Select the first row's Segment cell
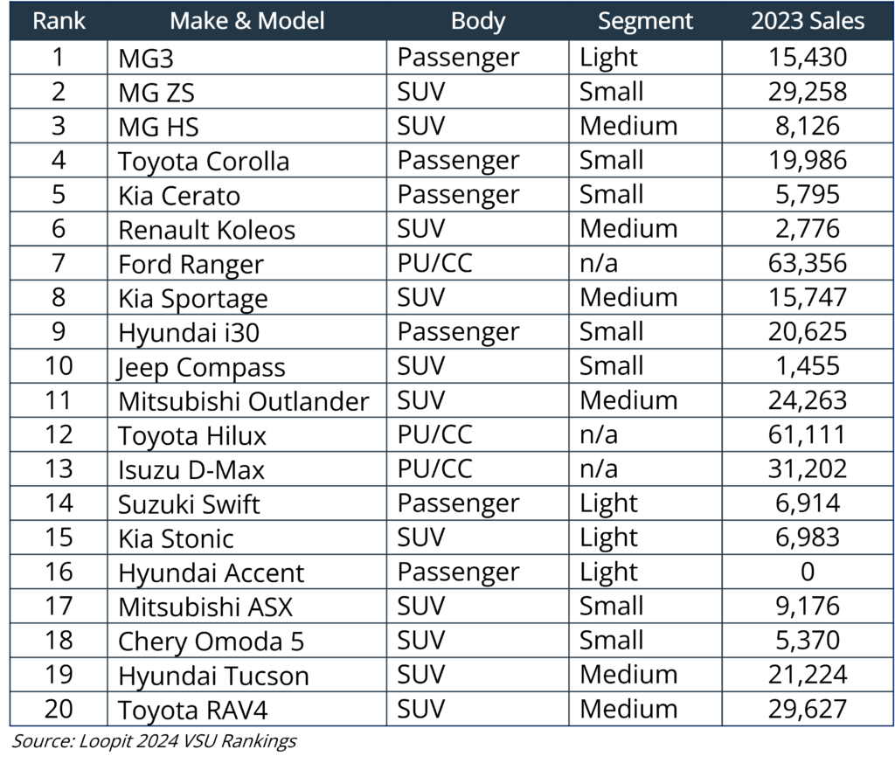 click(x=645, y=58)
